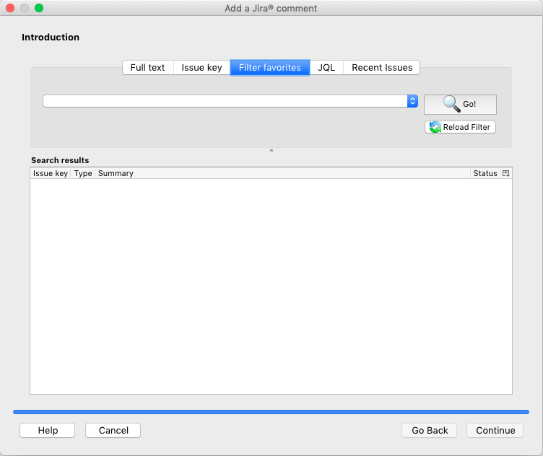This screenshot has height=456, width=543.
Task: Sort by the Summary column header
Action: click(x=282, y=173)
